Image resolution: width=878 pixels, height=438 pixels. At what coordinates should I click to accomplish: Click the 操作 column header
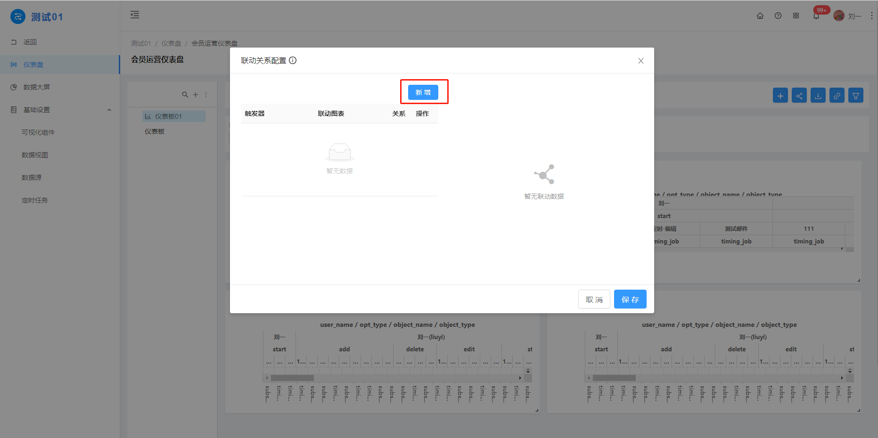tap(422, 114)
